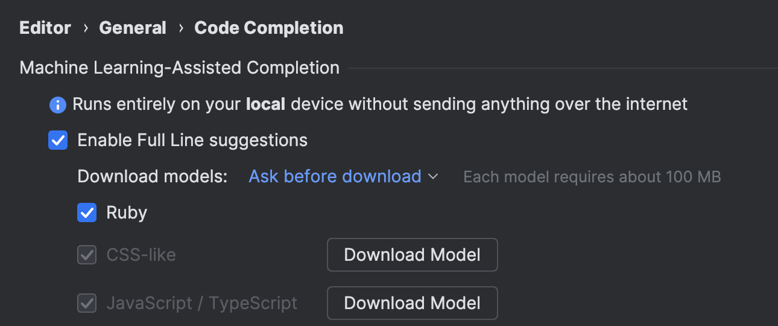Image resolution: width=778 pixels, height=326 pixels.
Task: Click chevron between General and Code Completion
Action: pyautogui.click(x=180, y=28)
